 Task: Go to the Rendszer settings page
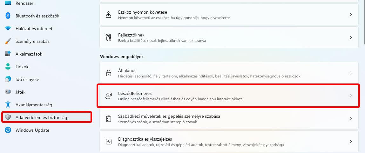[x=24, y=3]
